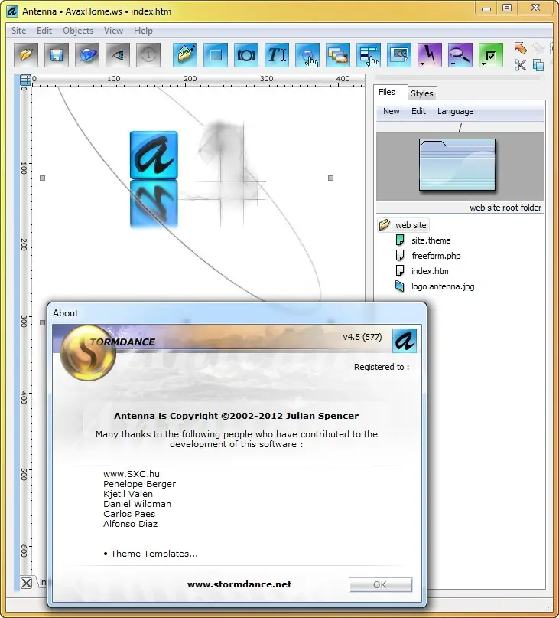The height and width of the screenshot is (618, 559).
Task: Open the purple magnifier search tools dropdown
Action: point(460,55)
